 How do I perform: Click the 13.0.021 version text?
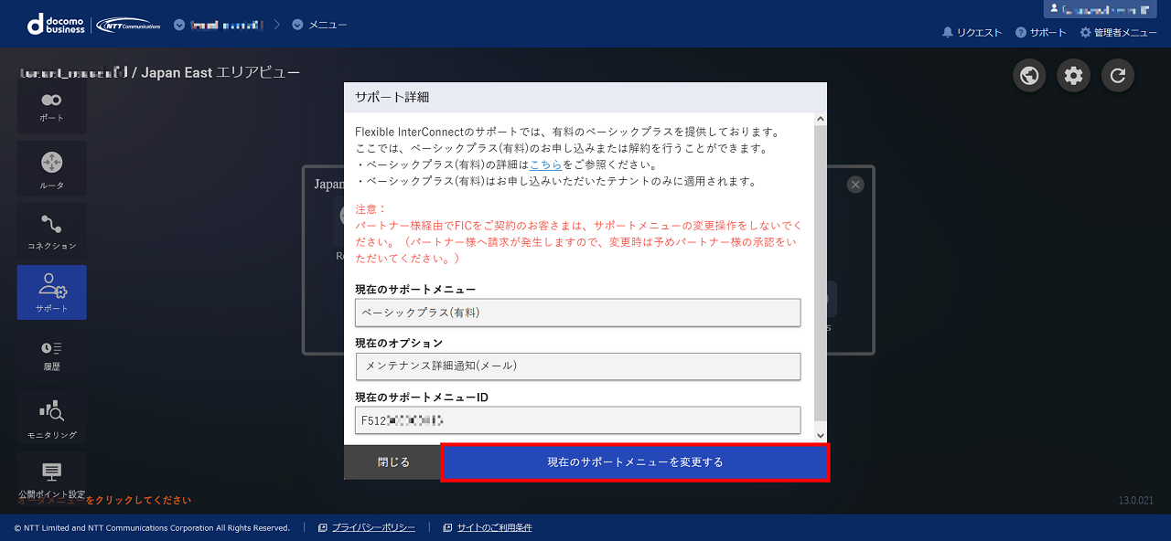[1137, 501]
